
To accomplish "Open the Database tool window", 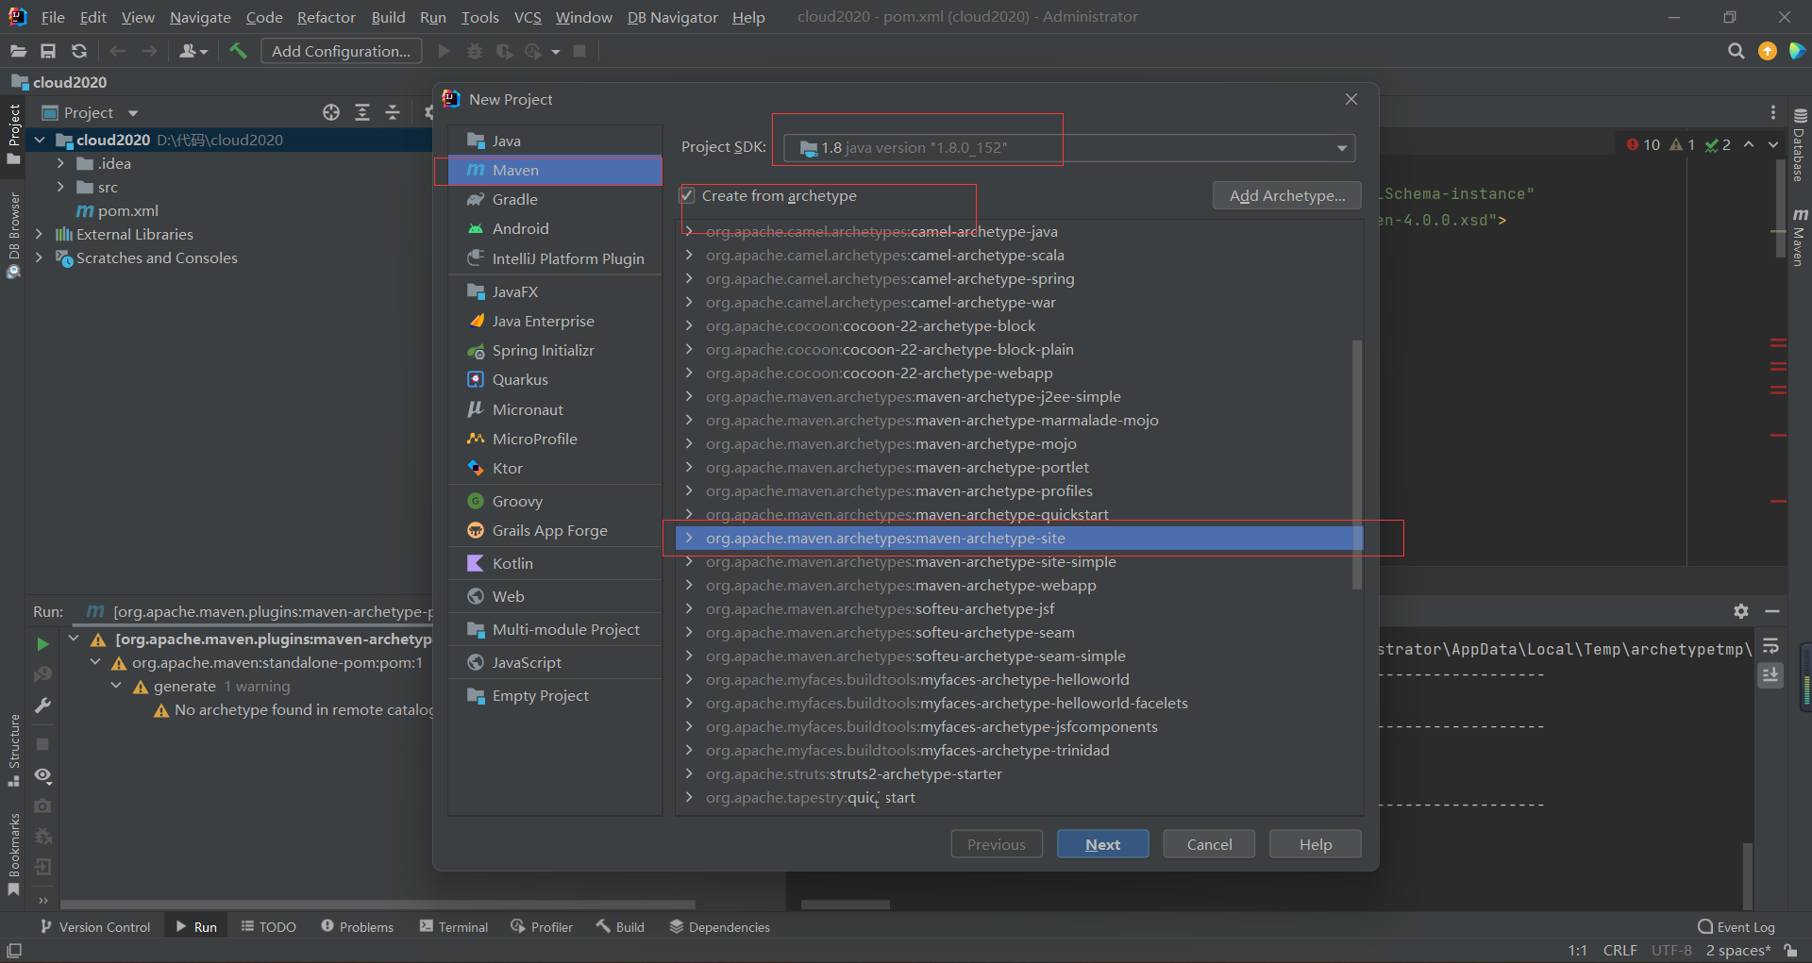I will 1800,145.
